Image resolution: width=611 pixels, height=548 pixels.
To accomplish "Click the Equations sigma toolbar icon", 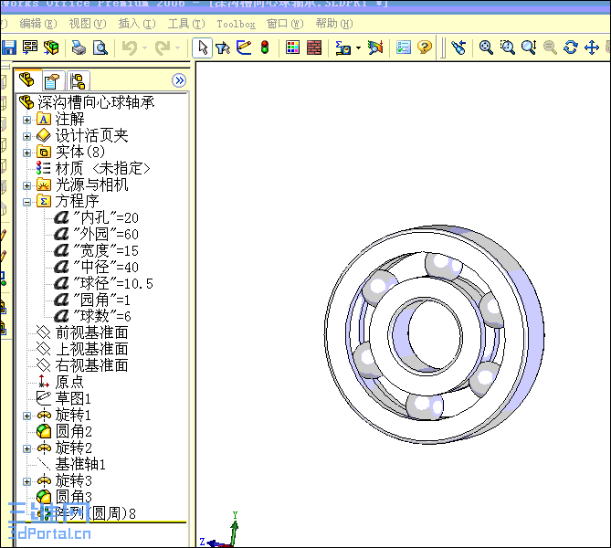I will pos(343,47).
